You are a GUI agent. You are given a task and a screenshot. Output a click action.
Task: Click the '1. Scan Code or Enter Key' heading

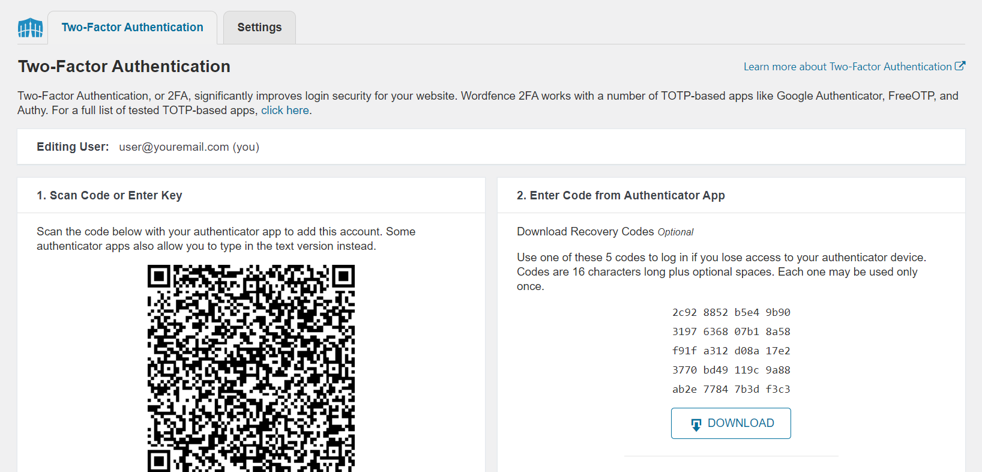[x=109, y=196]
